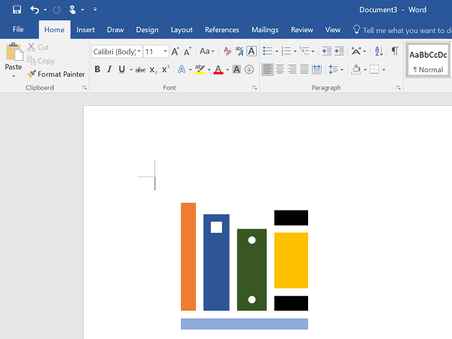Apply the Normal style from gallery

pyautogui.click(x=428, y=61)
